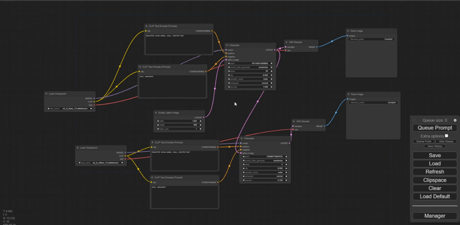Open scheduler dropdown in 5-step KSampler
Viewport: 460px width, 225px height.
coord(265,176)
